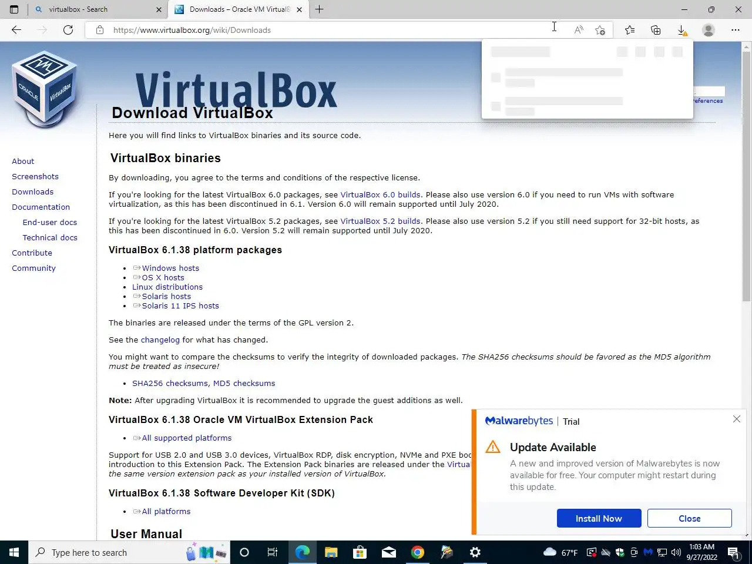This screenshot has width=752, height=564.
Task: Add this page to favorites star icon
Action: coord(600,30)
